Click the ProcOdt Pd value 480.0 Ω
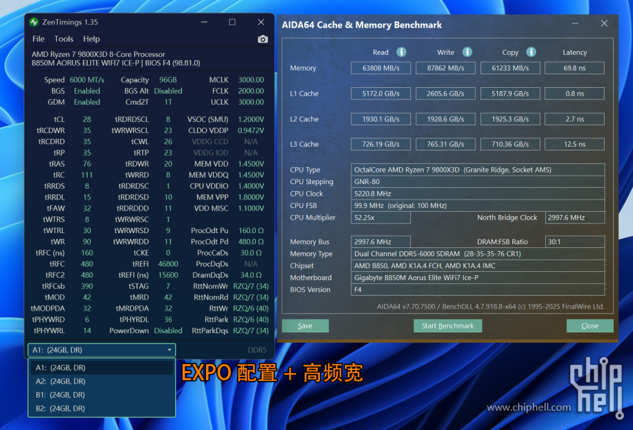 click(x=251, y=241)
